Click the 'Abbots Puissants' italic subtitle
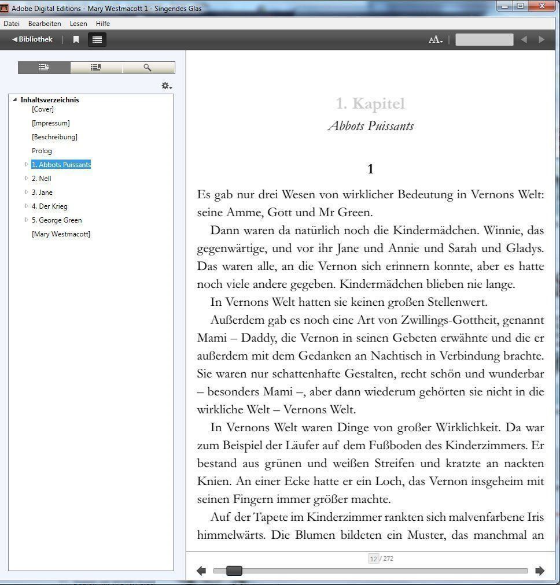560x585 pixels. pos(371,126)
